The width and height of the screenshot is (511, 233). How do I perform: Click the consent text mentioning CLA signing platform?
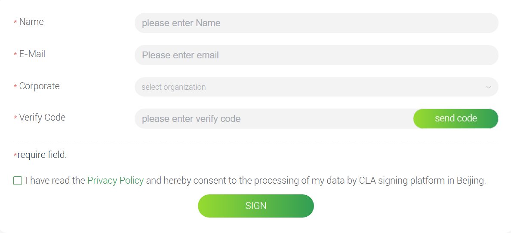coord(316,181)
